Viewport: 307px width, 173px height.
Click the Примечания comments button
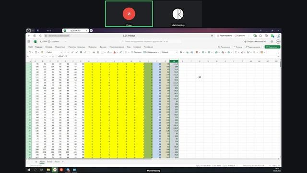pyautogui.click(x=224, y=47)
